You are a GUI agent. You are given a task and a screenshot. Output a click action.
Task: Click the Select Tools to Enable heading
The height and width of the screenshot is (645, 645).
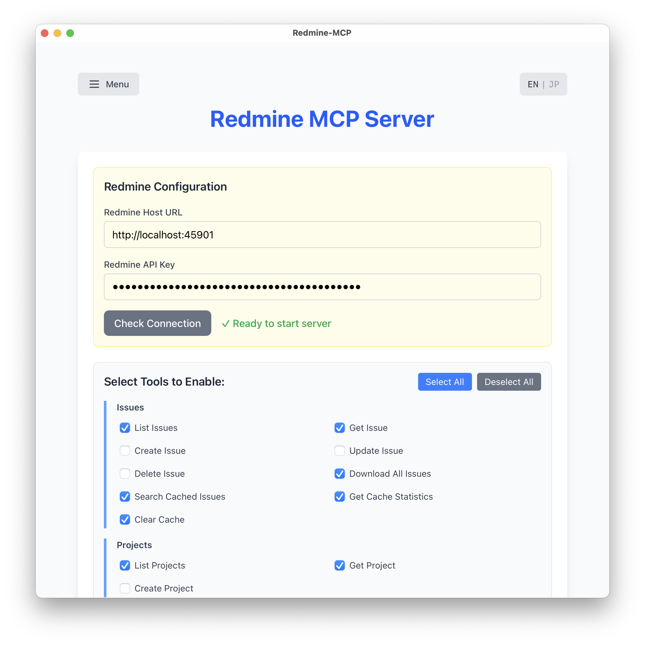point(164,381)
